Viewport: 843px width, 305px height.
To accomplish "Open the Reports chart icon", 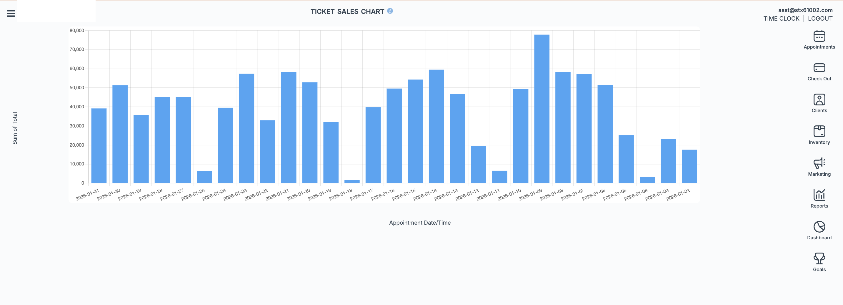I will pos(819,195).
